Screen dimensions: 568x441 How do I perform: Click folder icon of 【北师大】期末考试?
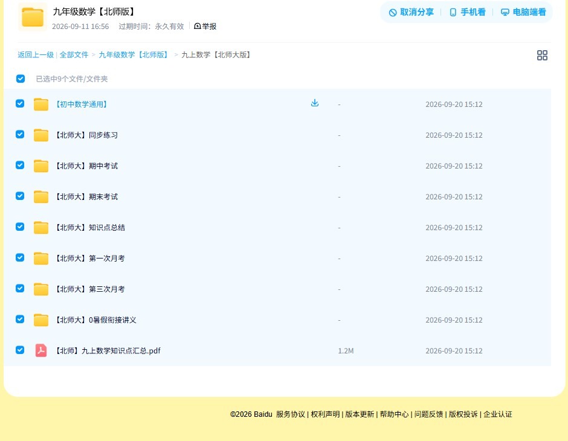coord(41,196)
